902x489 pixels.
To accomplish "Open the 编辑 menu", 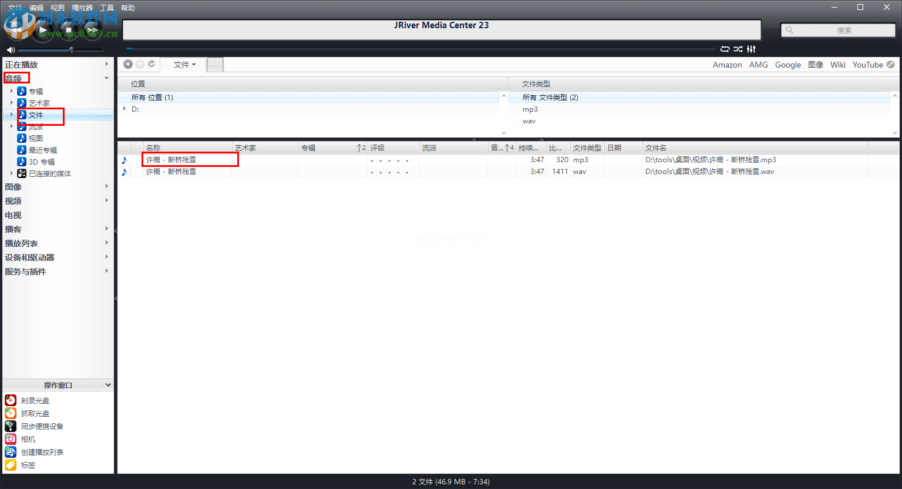I will tap(36, 8).
